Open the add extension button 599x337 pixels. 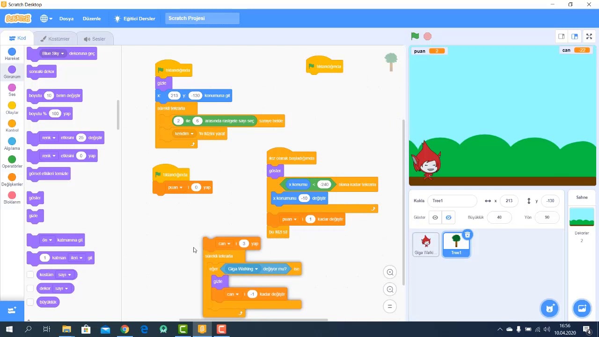12,310
